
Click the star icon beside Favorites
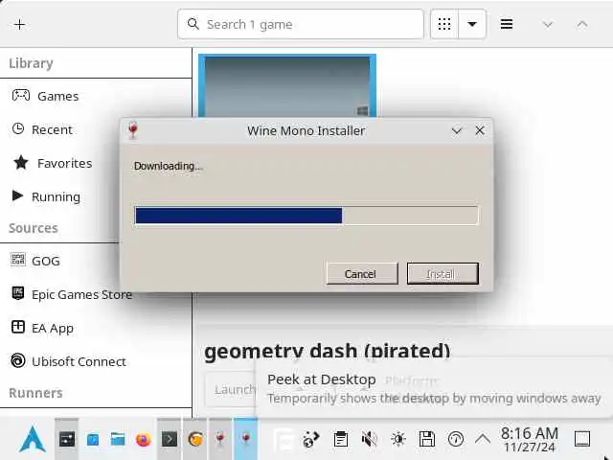point(21,162)
